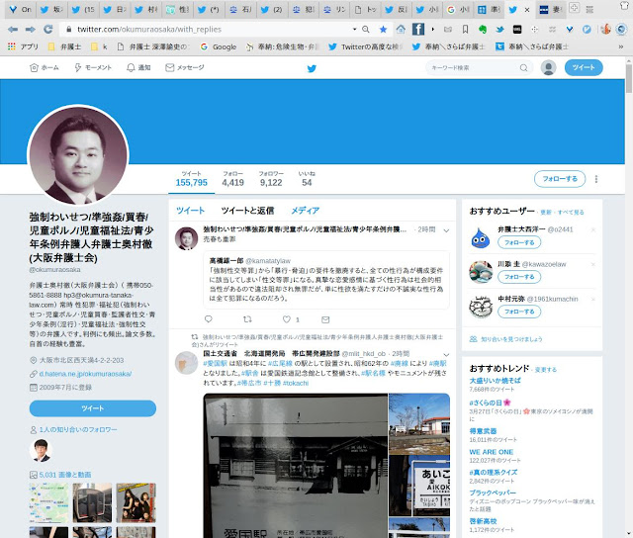Open the profile three-dot more options
Screen dimensions: 633x538
pos(596,179)
